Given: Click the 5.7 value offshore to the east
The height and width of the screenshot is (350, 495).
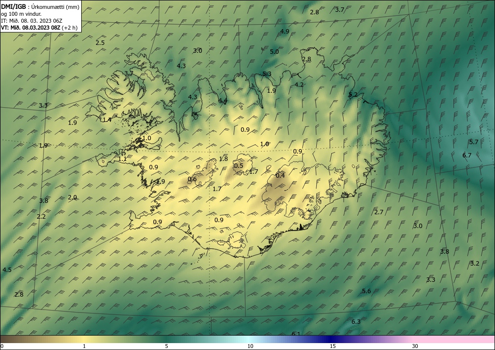Looking at the screenshot, I should [474, 142].
